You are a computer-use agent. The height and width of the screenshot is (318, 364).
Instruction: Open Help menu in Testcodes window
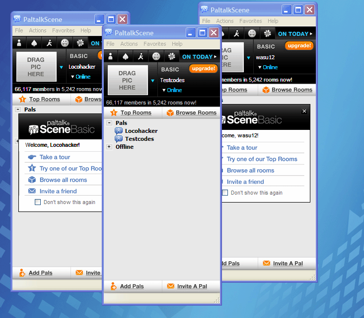177,44
